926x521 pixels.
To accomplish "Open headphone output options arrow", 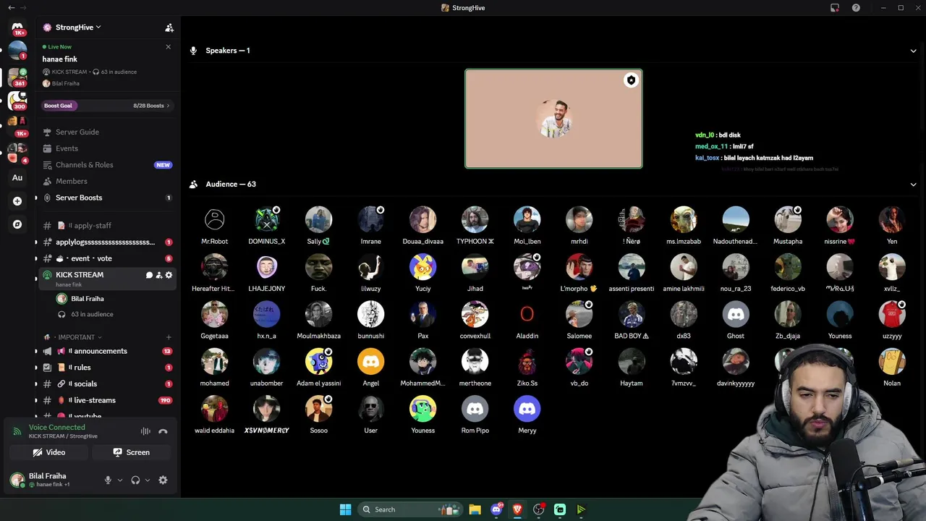I will click(148, 480).
